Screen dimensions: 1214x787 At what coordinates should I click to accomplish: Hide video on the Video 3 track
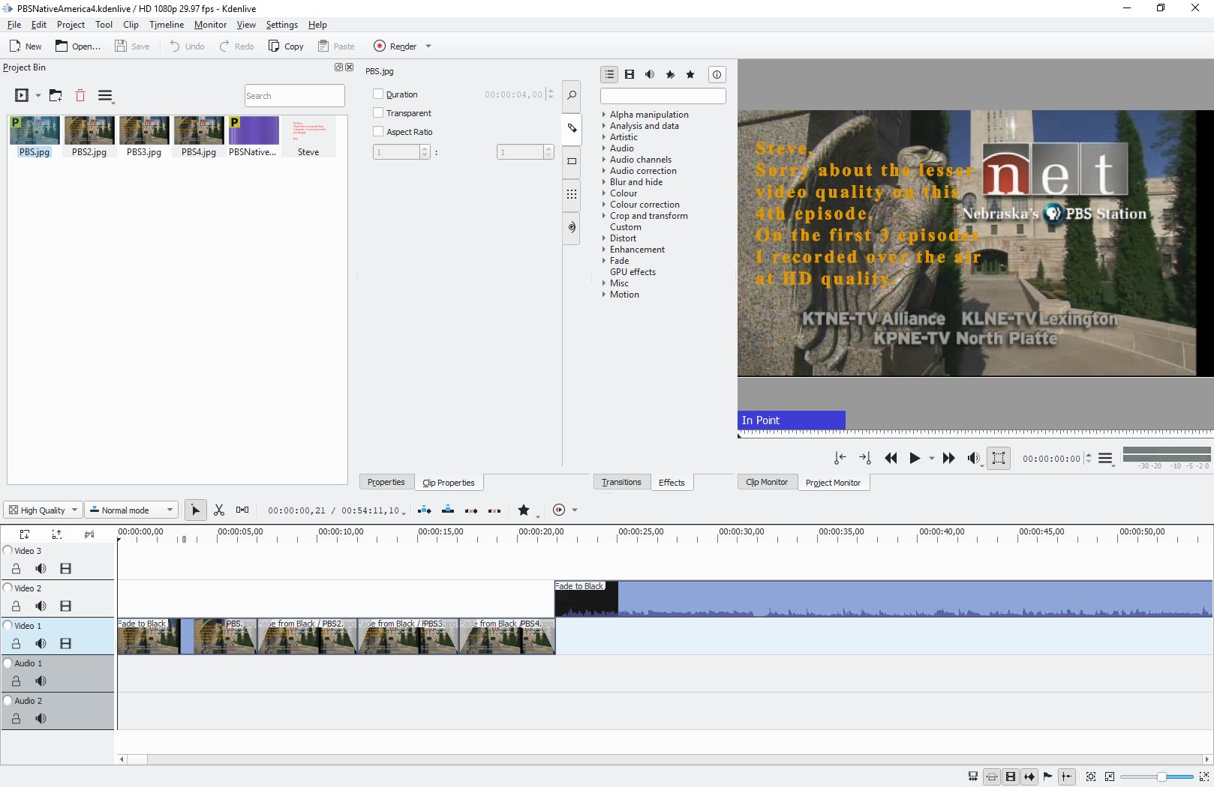(x=65, y=569)
